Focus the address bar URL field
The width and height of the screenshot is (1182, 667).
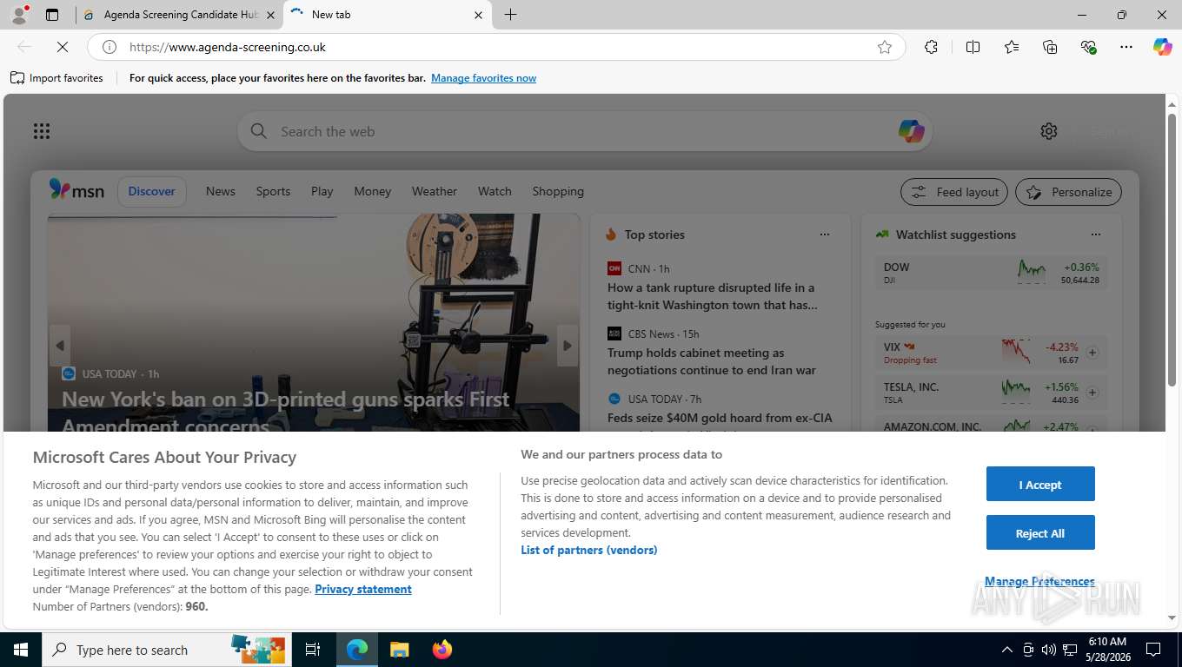point(495,47)
